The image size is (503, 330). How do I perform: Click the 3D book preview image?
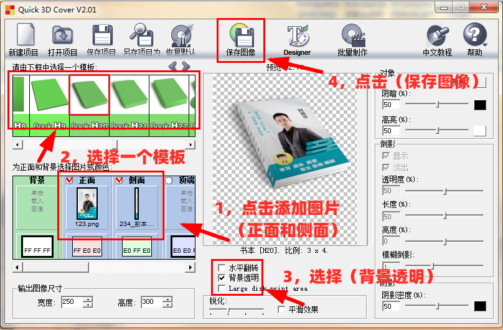point(291,144)
